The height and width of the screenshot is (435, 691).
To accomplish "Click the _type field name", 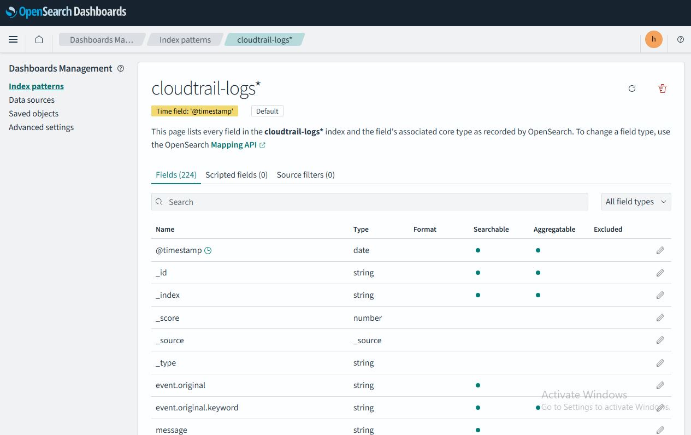I will (x=166, y=363).
